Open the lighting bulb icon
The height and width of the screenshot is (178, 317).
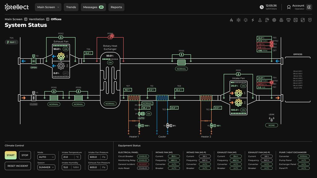[245, 20]
